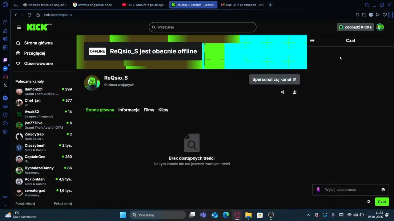Click the follow user icon
Viewport: 394px width, 221px height.
point(295,92)
